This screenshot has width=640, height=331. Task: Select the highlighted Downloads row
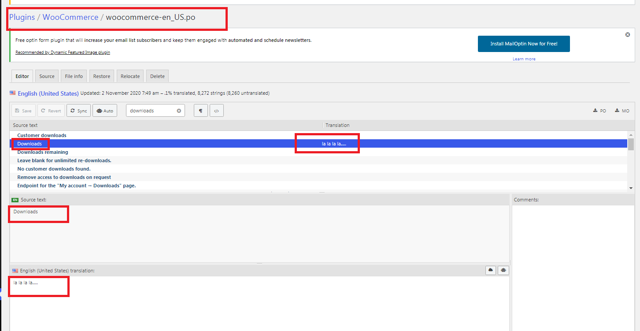click(x=318, y=144)
